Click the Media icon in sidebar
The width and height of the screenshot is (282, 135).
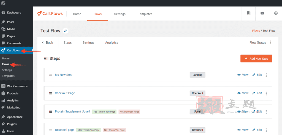(x=3, y=29)
